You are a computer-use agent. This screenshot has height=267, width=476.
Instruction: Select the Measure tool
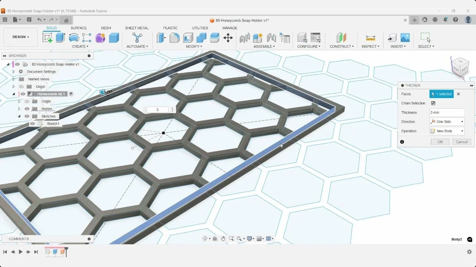point(370,38)
